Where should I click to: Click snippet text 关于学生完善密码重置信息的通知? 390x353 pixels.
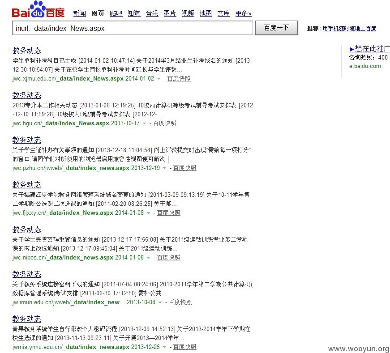pos(56,240)
